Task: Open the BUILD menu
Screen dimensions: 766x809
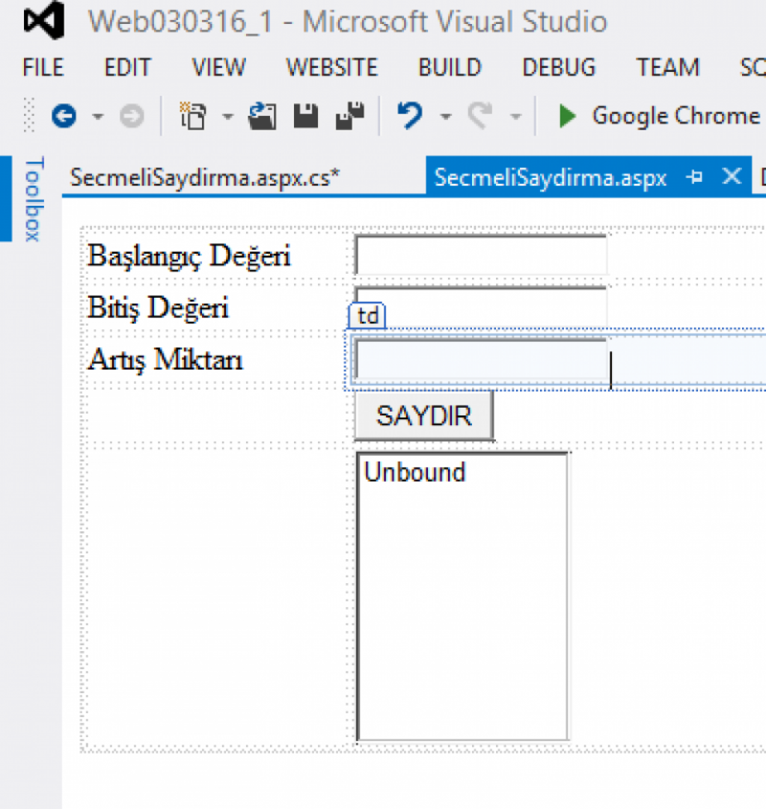Action: (450, 67)
